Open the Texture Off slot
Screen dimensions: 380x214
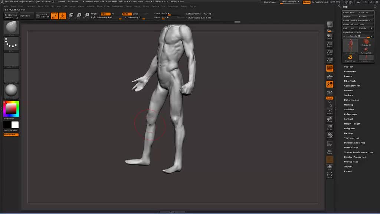pyautogui.click(x=11, y=76)
